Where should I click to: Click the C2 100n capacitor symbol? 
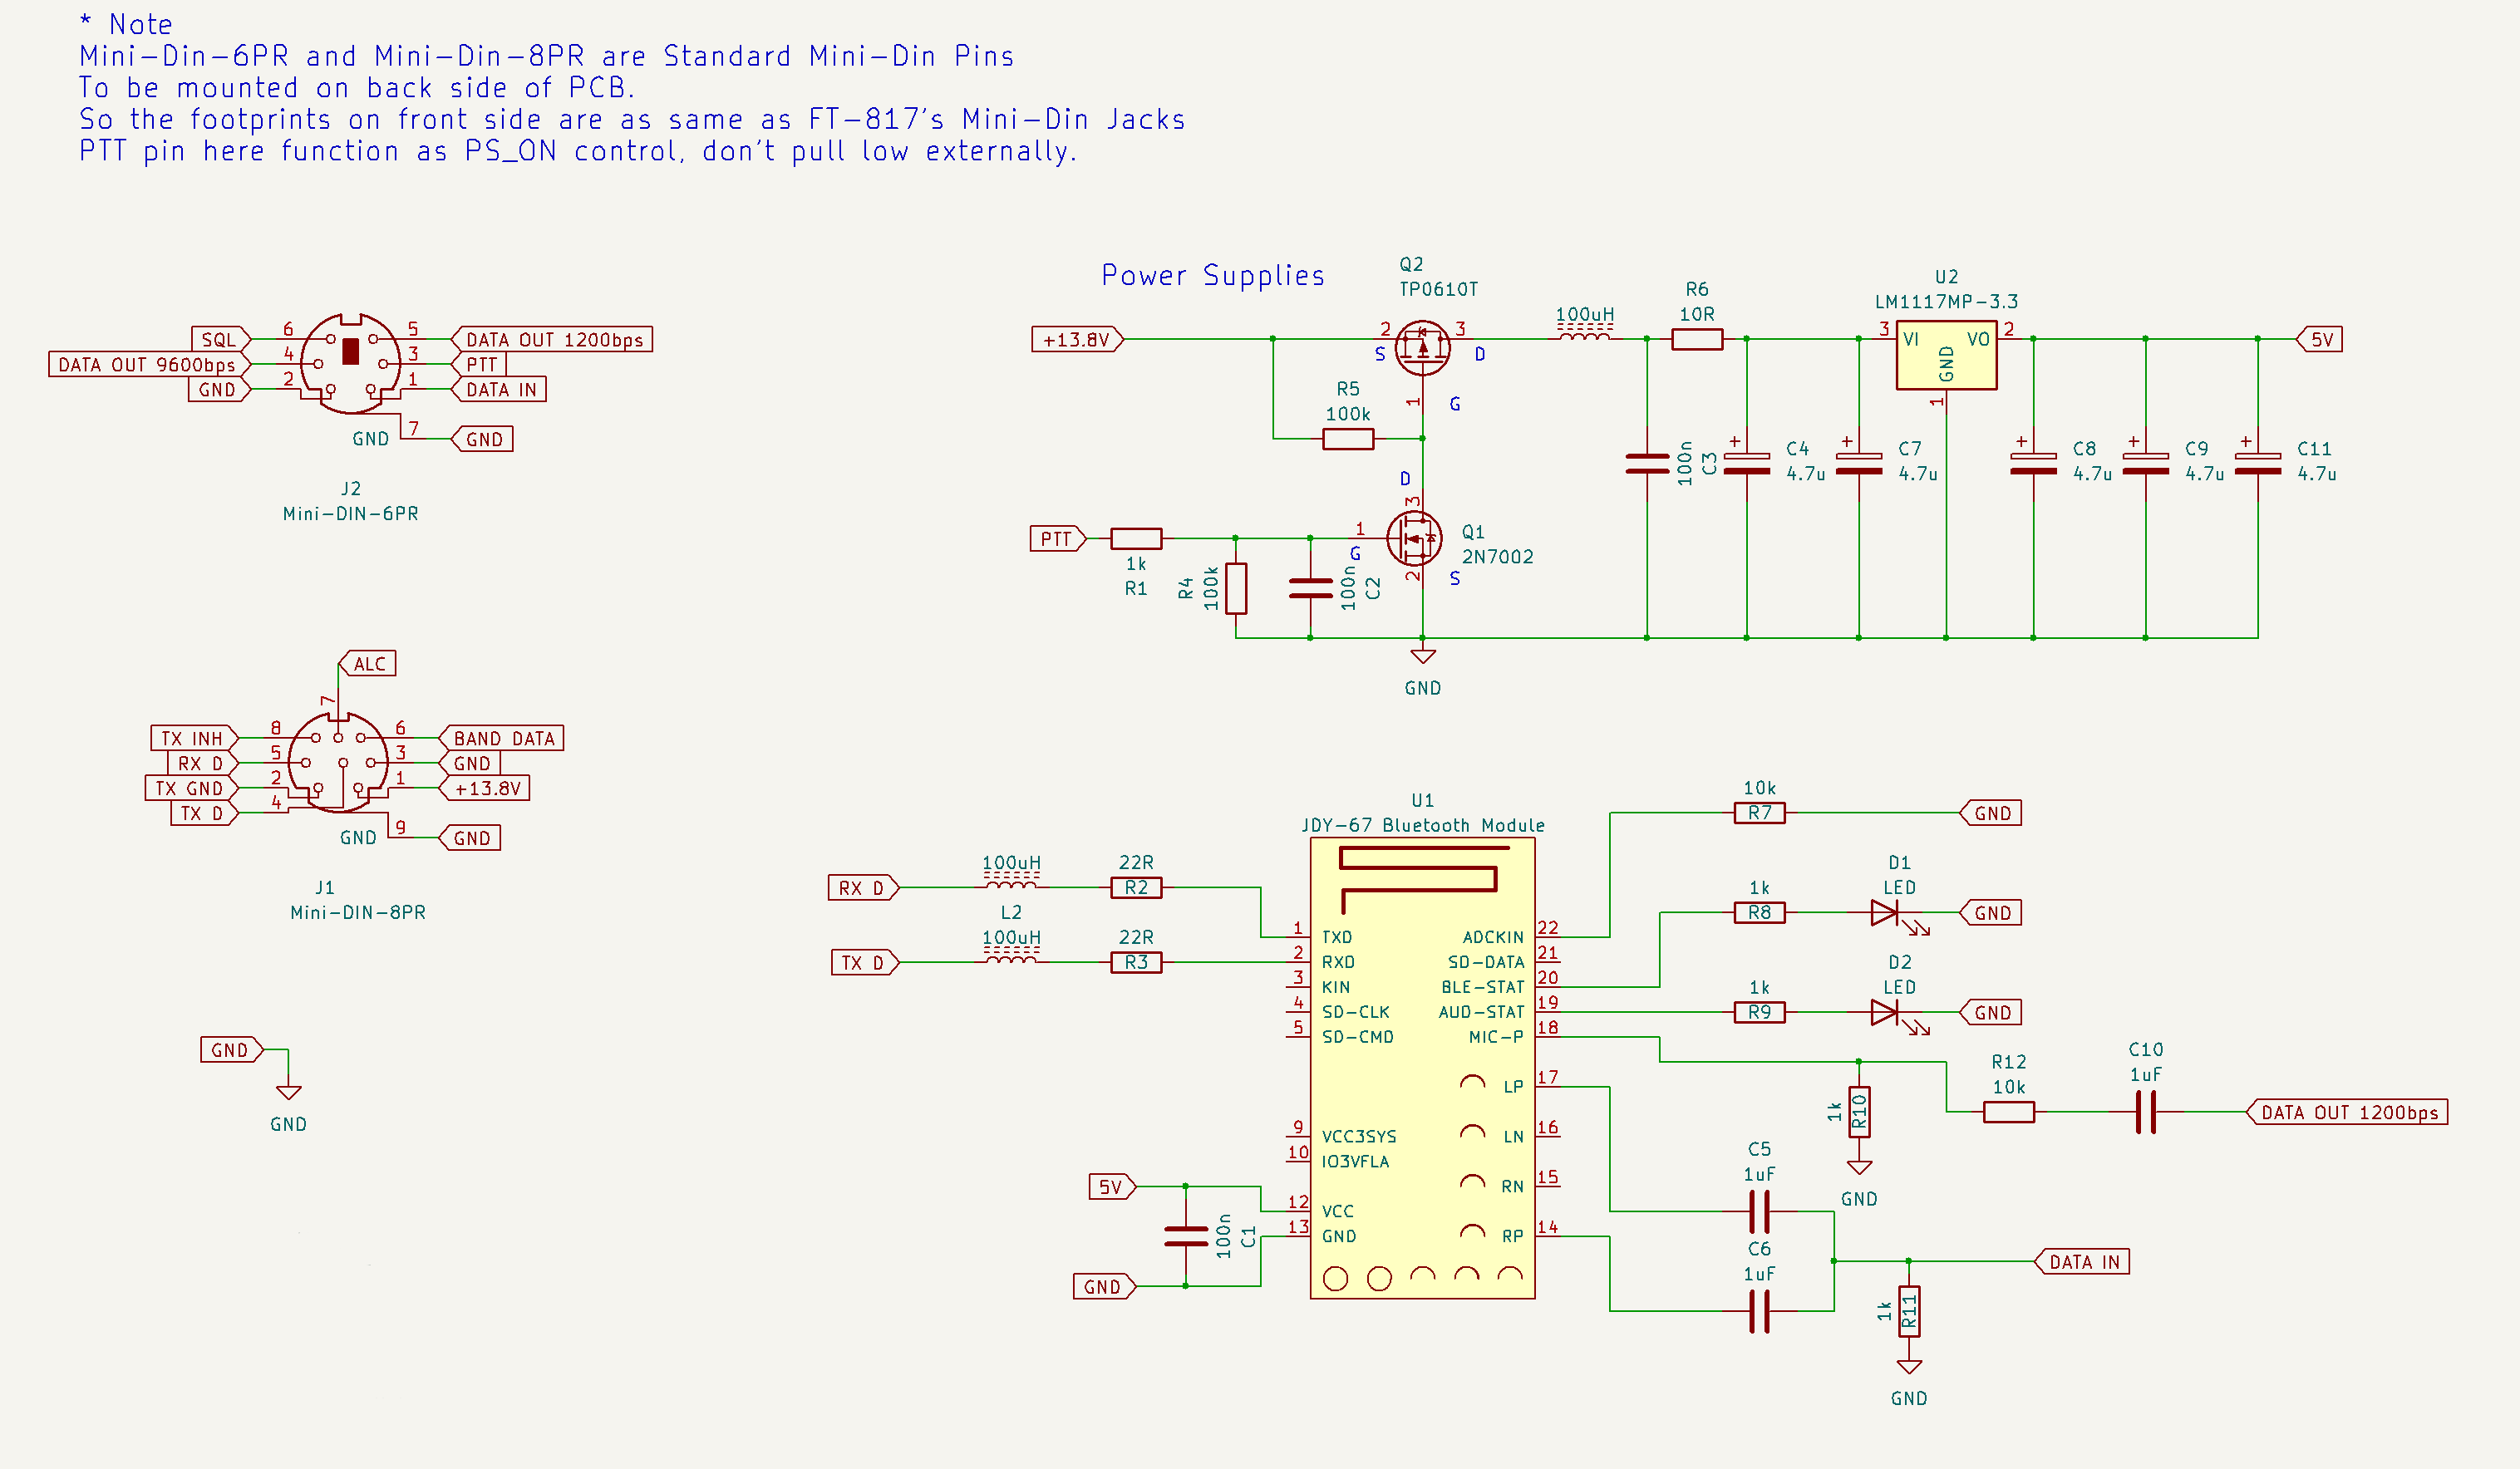[x=1310, y=588]
